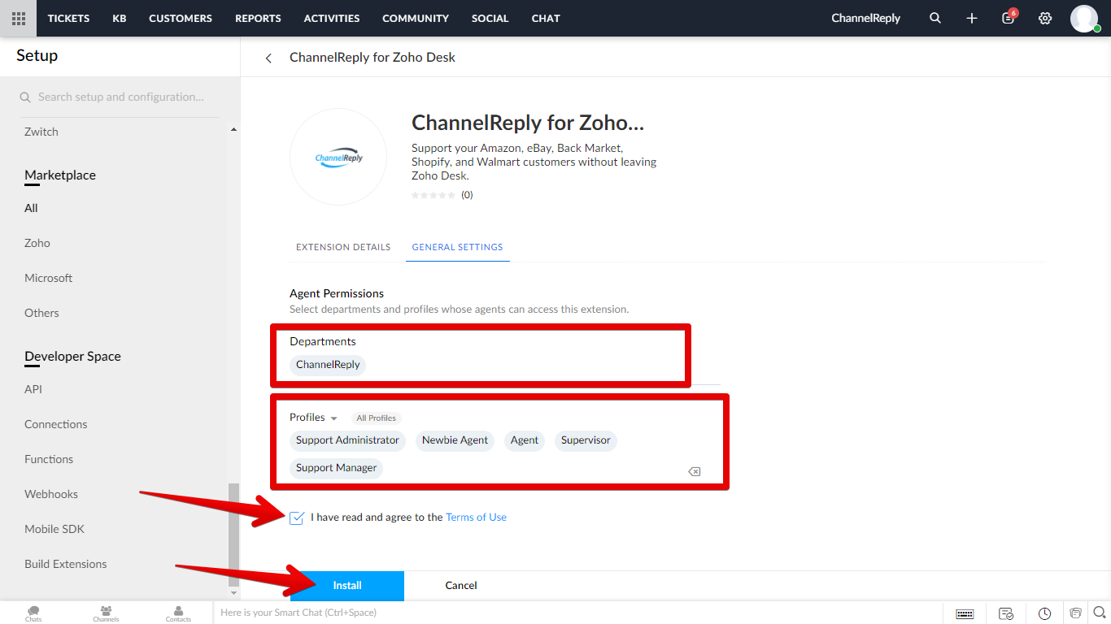Select the Support Manager profile chip
The height and width of the screenshot is (624, 1111).
click(336, 468)
